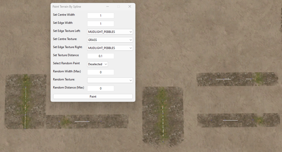282x152 pixels.
Task: Click the Set Texture Distance field
Action: point(101,56)
